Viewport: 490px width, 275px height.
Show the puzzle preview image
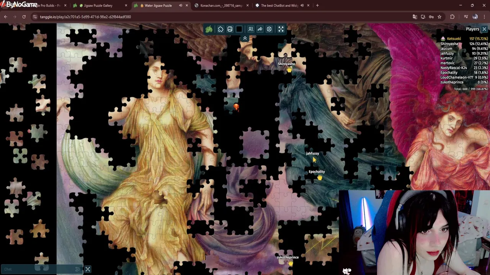point(230,29)
